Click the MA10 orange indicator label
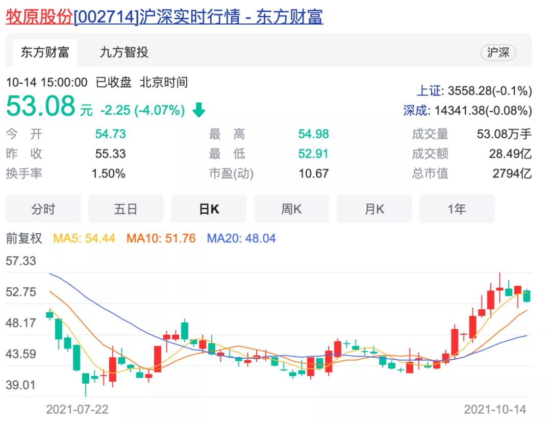 162,238
